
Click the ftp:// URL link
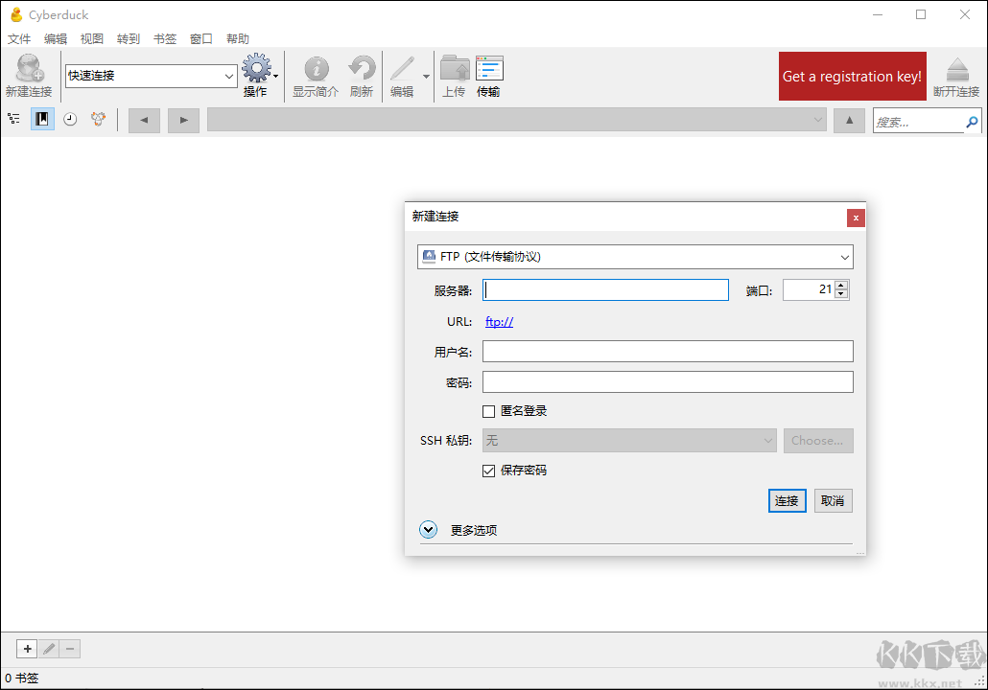(499, 322)
